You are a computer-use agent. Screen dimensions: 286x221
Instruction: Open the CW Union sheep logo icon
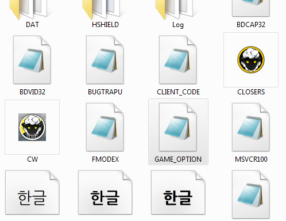point(32,127)
